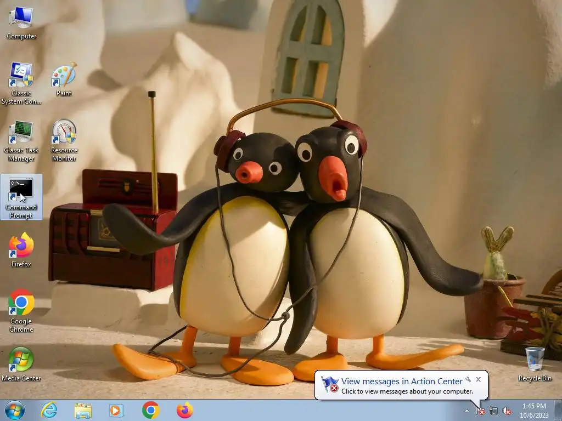The height and width of the screenshot is (421, 562).
Task: Select the Recycle Bin icon
Action: click(535, 365)
